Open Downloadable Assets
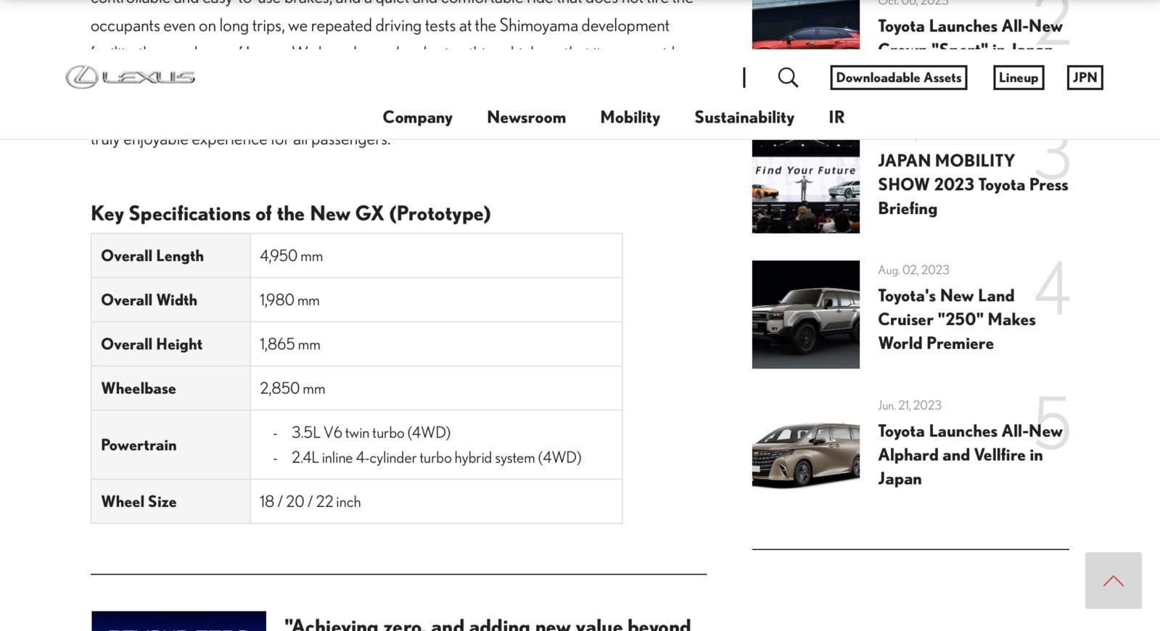The width and height of the screenshot is (1160, 631). point(898,78)
